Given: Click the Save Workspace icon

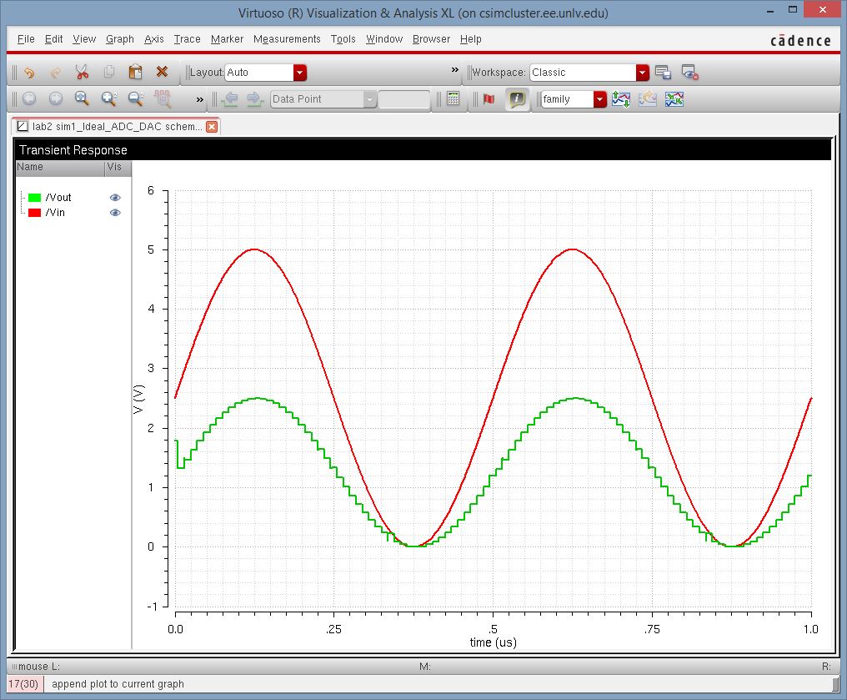Looking at the screenshot, I should [x=663, y=73].
